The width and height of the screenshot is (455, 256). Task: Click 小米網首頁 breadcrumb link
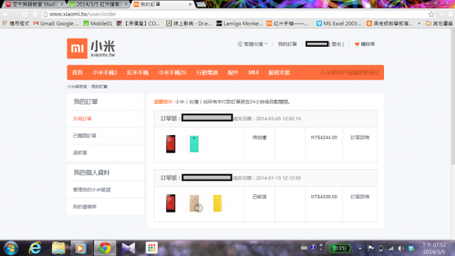pyautogui.click(x=77, y=87)
